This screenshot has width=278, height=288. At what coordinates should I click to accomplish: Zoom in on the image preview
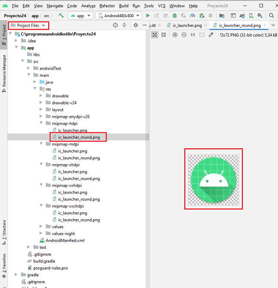(175, 35)
